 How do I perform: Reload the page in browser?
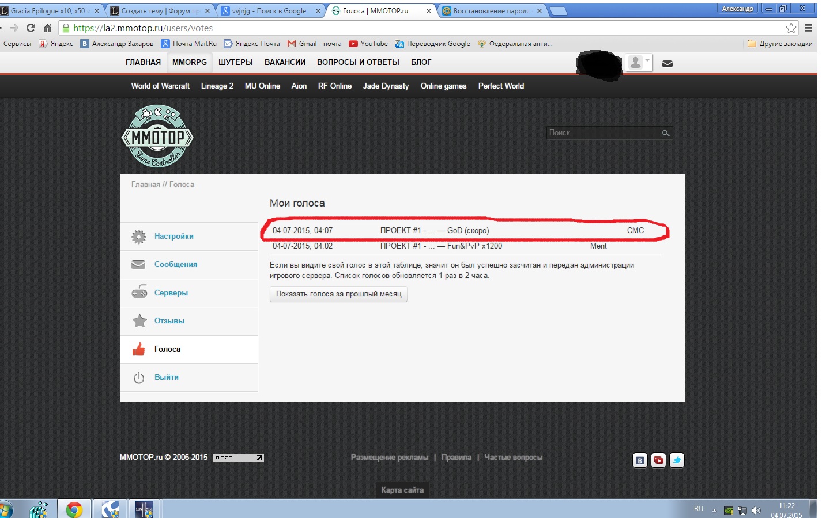coord(31,28)
